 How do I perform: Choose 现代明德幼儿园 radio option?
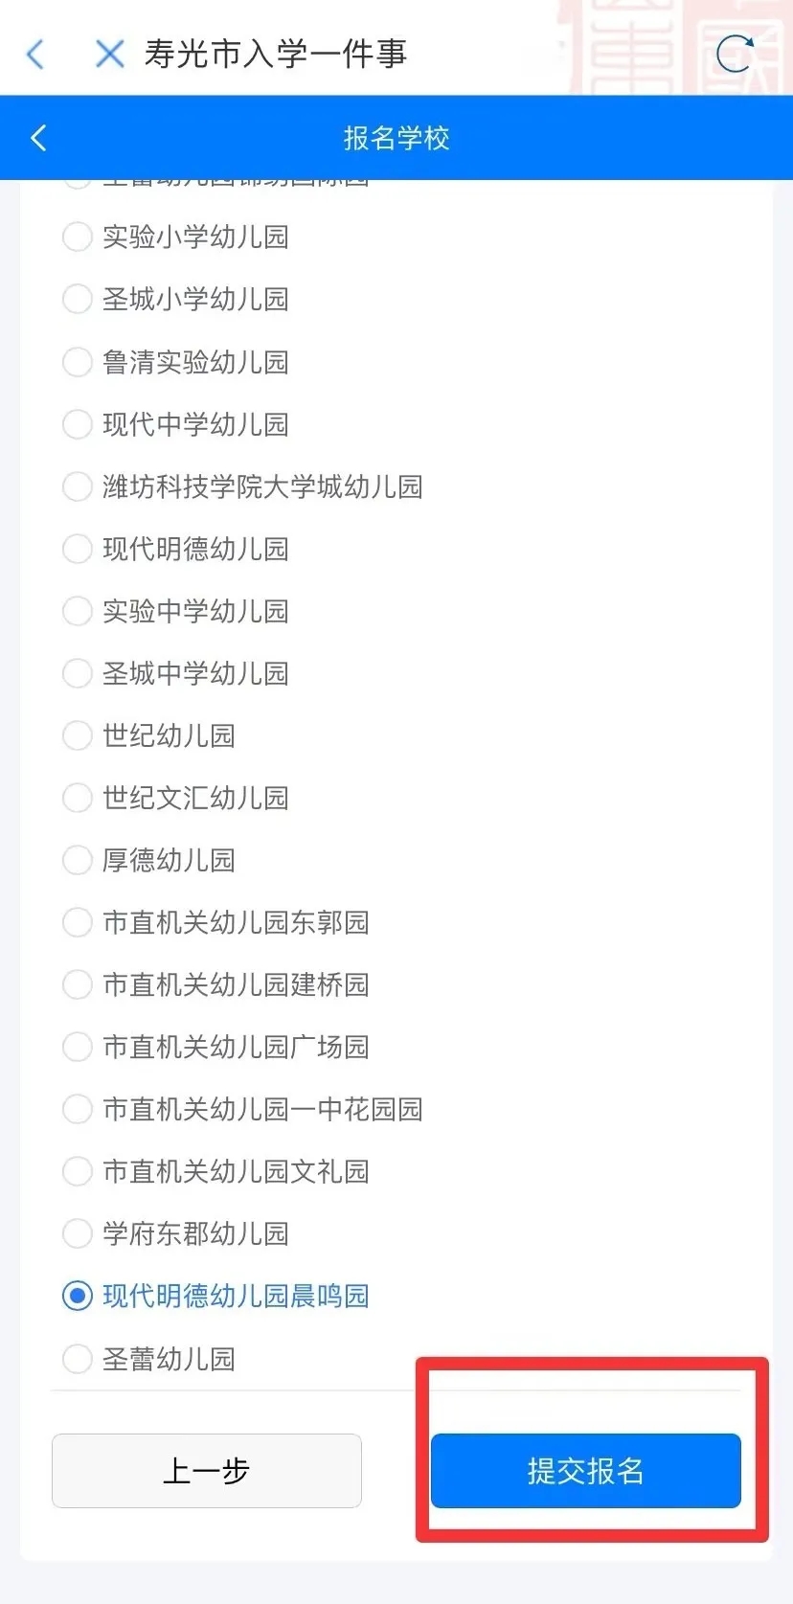(77, 549)
